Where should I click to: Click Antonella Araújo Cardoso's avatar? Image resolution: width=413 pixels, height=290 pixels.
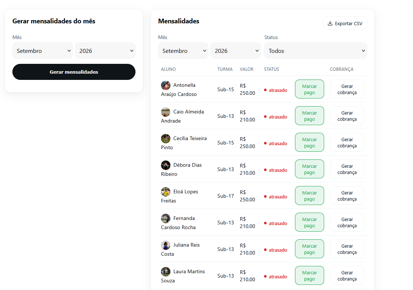point(166,85)
